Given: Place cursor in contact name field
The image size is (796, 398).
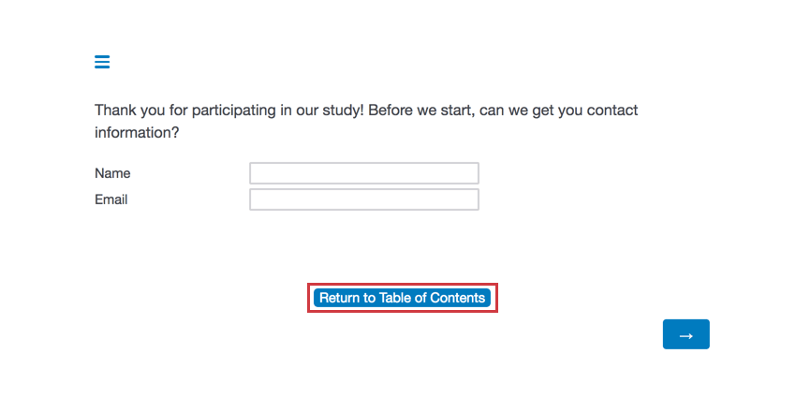Looking at the screenshot, I should 363,173.
